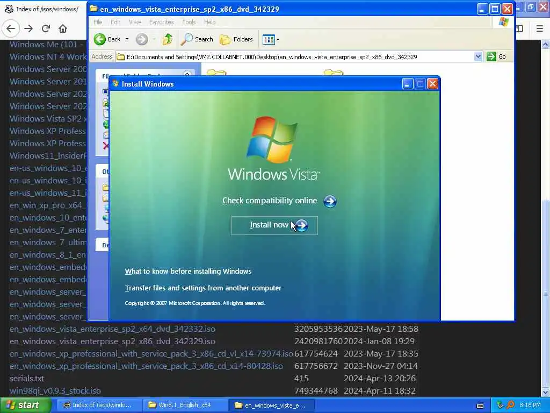This screenshot has width=550, height=413.
Task: Click the green Go arrow button
Action: tap(491, 56)
